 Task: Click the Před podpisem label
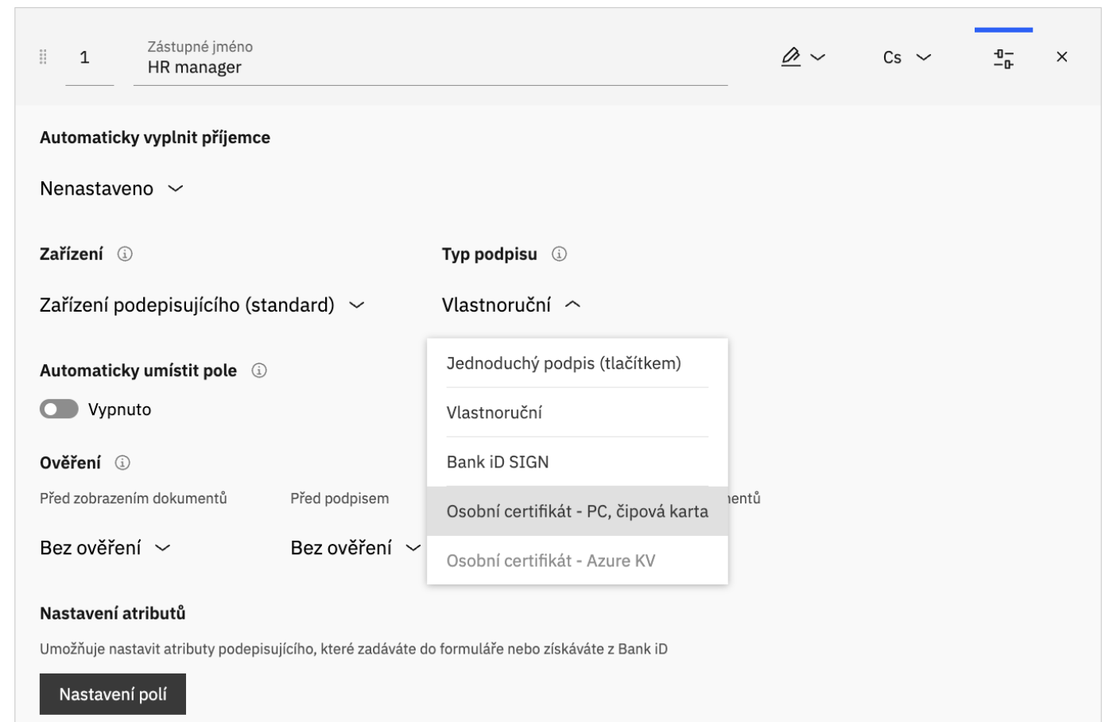pyautogui.click(x=339, y=499)
